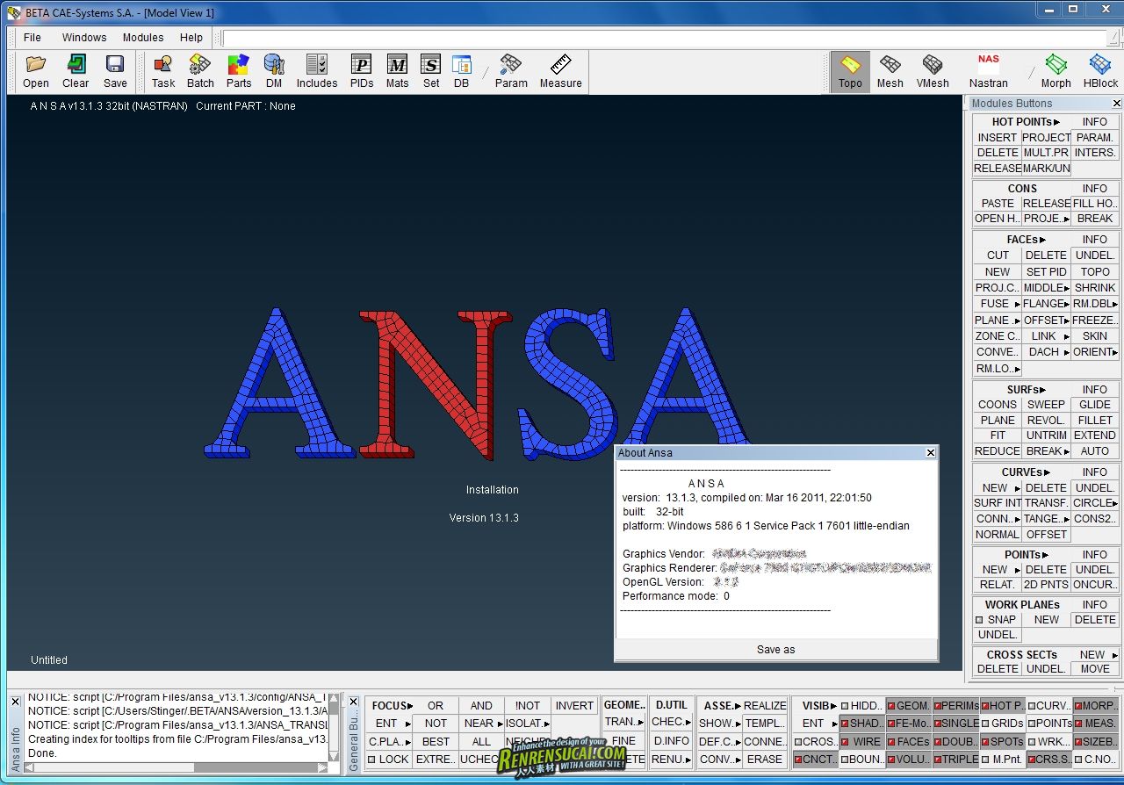Open the Windows menu
Viewport: 1124px width, 785px height.
coord(84,38)
